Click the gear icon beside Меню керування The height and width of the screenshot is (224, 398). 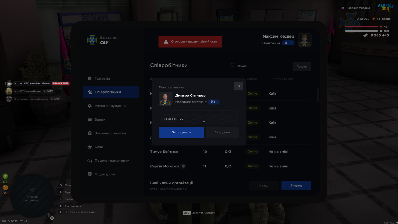coord(90,106)
